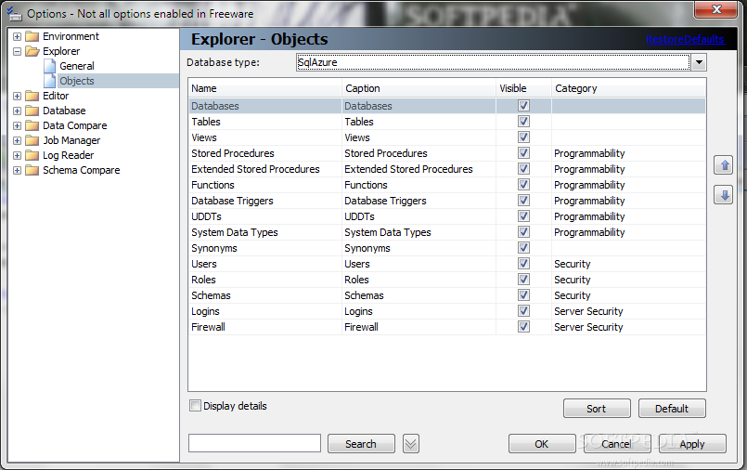Expand the Job Manager tree node
Viewport: 747px width, 470px height.
click(x=17, y=140)
